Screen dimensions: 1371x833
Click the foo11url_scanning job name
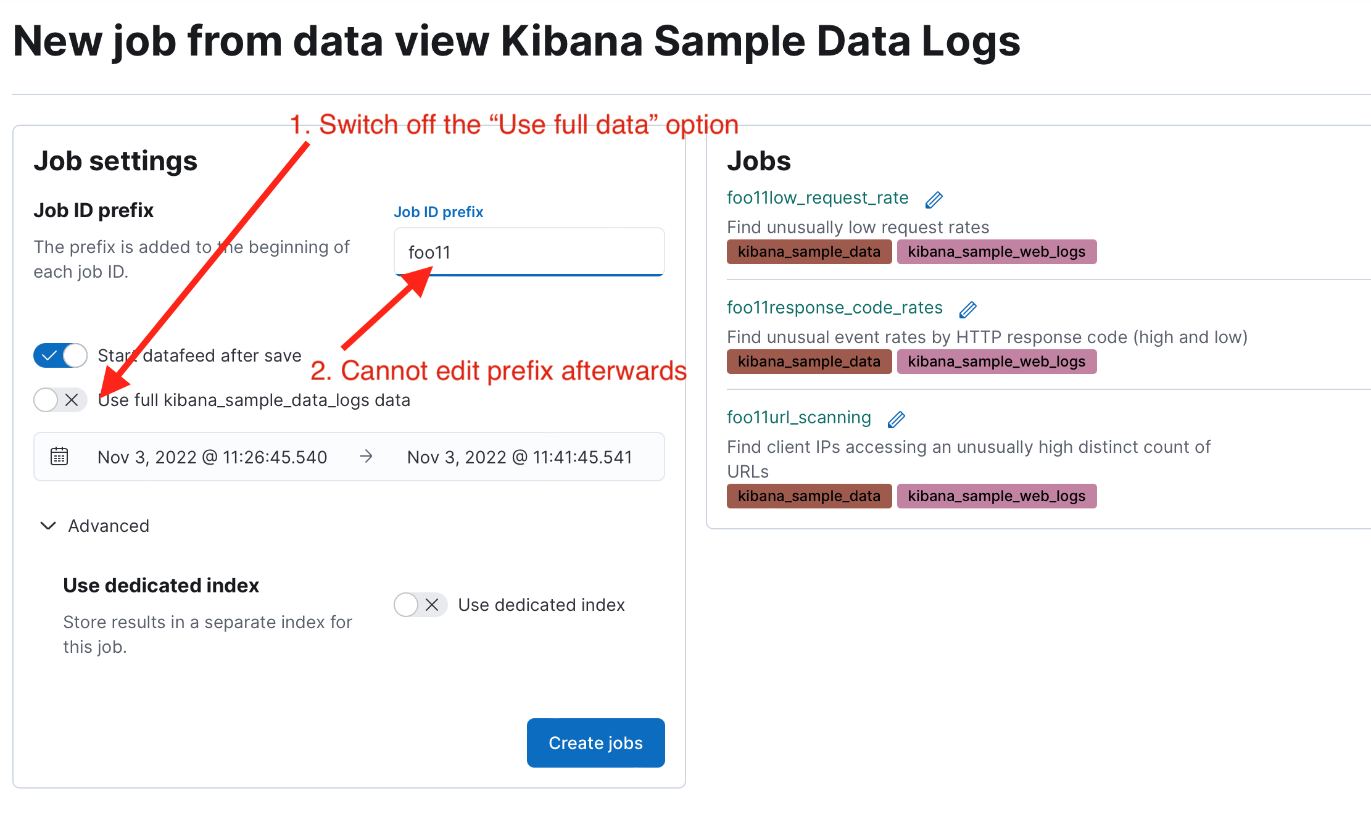click(x=798, y=418)
